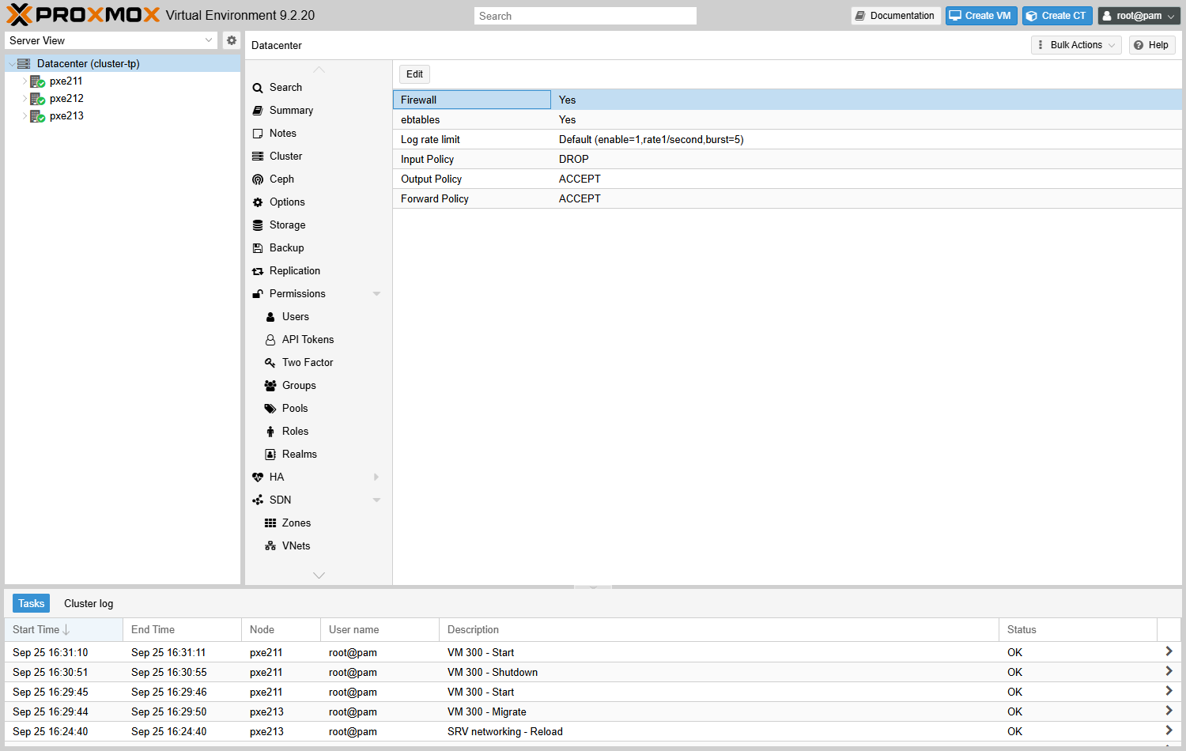
Task: Expand the pxe211 node tree arrow
Action: tap(25, 81)
